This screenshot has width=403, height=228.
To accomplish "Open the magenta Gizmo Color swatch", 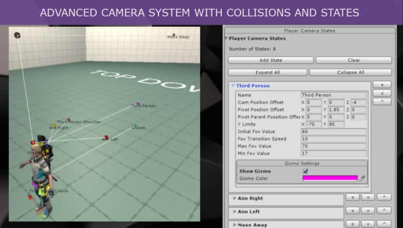I will (x=330, y=178).
